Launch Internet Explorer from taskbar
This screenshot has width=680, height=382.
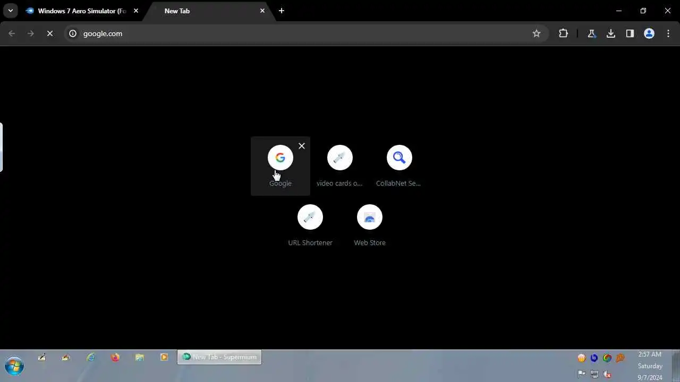coord(91,357)
